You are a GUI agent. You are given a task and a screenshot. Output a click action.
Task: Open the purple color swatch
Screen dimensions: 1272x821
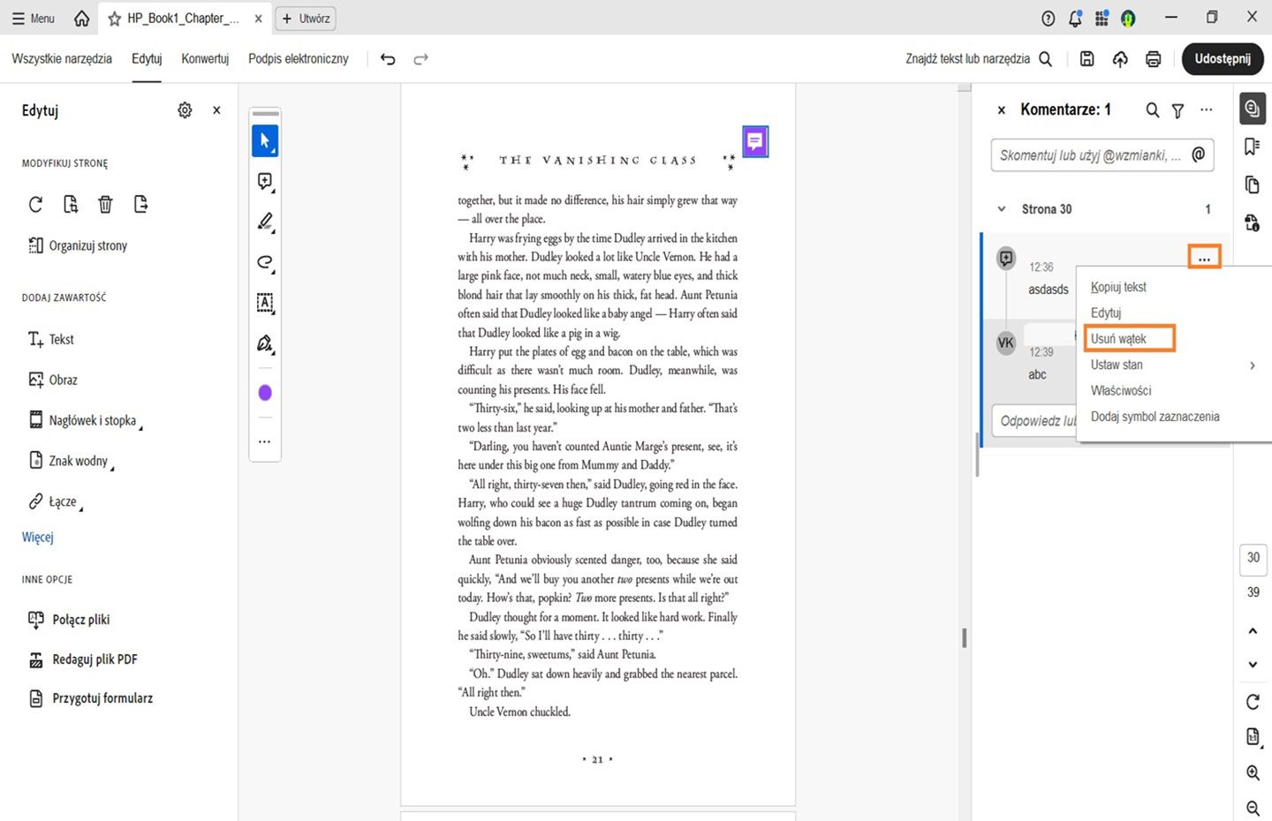coord(265,393)
